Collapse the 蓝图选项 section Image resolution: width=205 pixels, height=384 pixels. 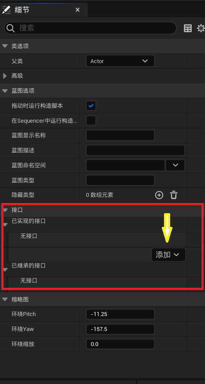(x=5, y=91)
